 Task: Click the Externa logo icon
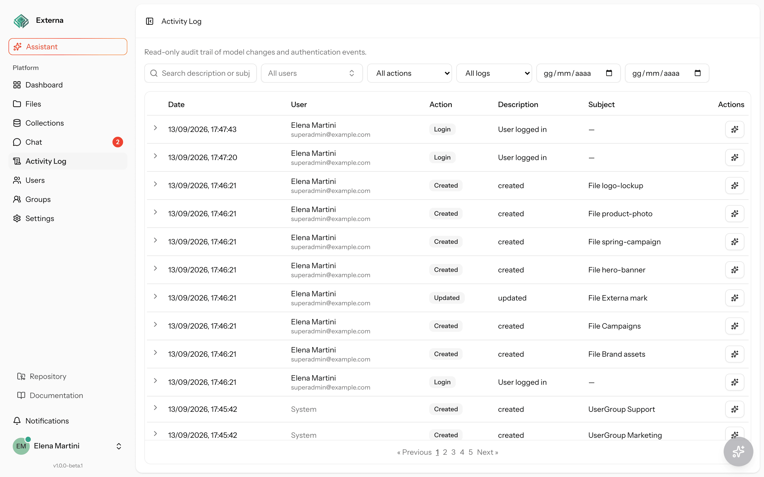tap(21, 21)
